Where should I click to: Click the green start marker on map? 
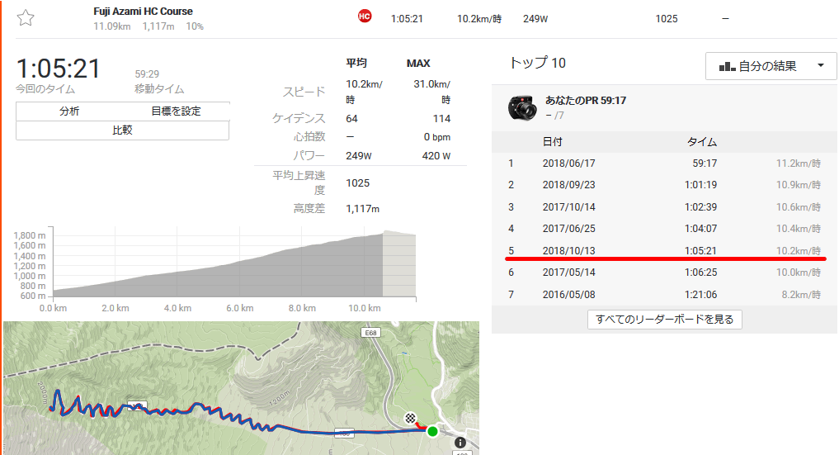point(432,431)
